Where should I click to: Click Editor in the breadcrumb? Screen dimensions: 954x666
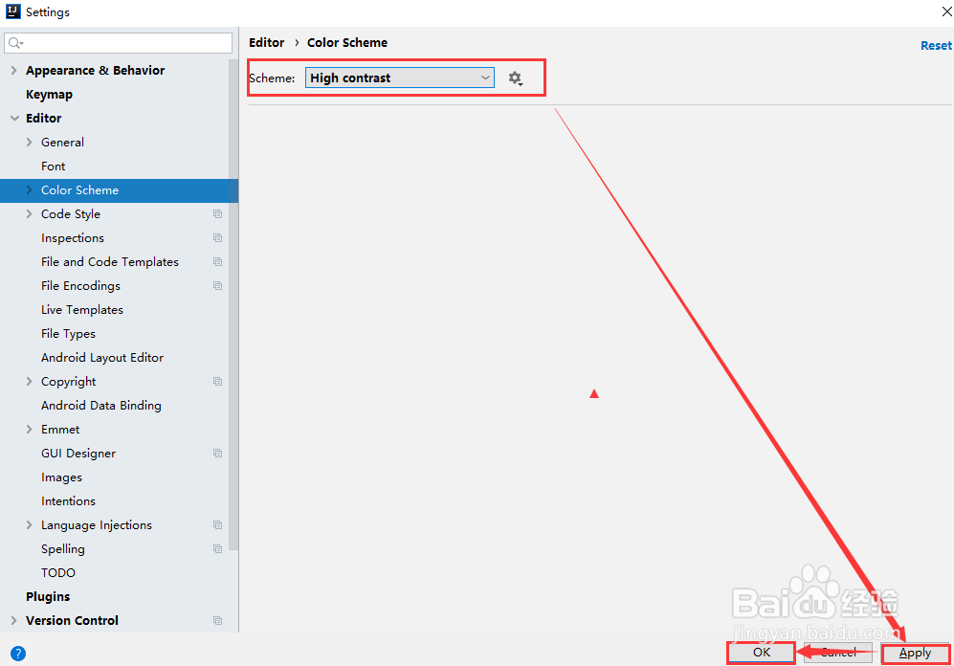266,42
